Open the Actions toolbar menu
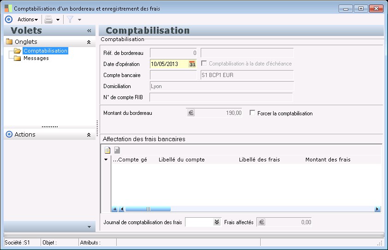Viewport: 388px width, 250px height. tap(28, 19)
